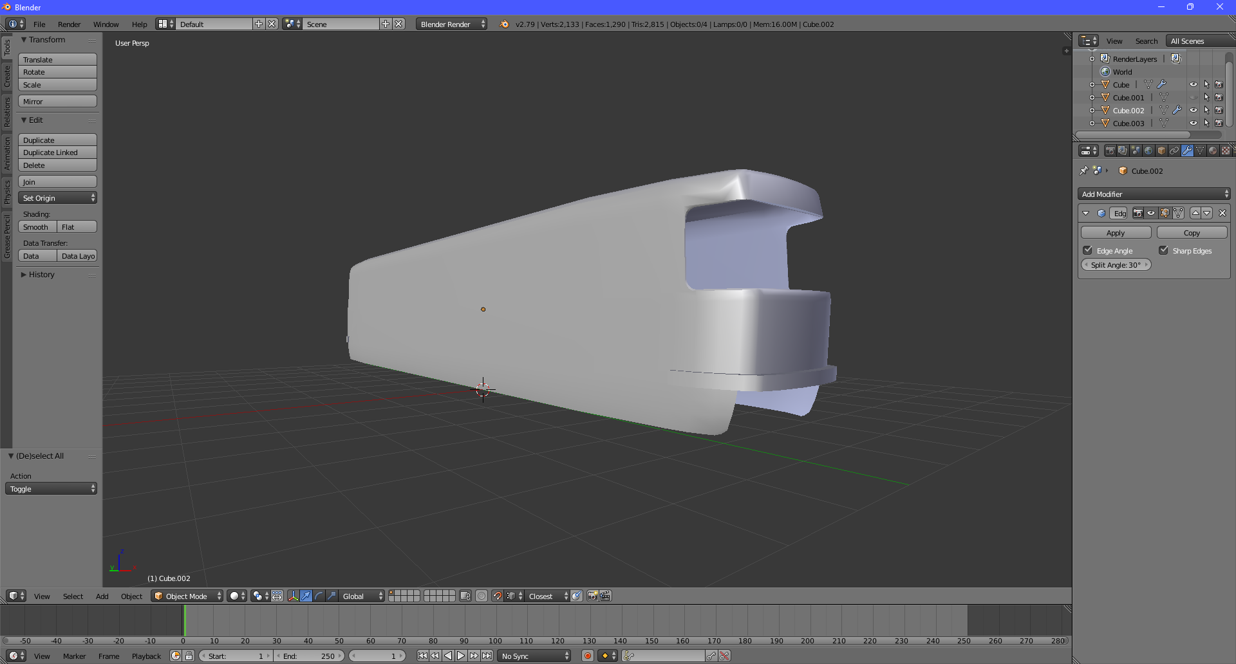This screenshot has width=1236, height=664.
Task: Click the OpenGL render image camera icon
Action: tap(592, 596)
